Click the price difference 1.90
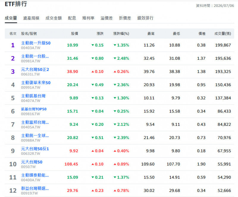 point(201,164)
